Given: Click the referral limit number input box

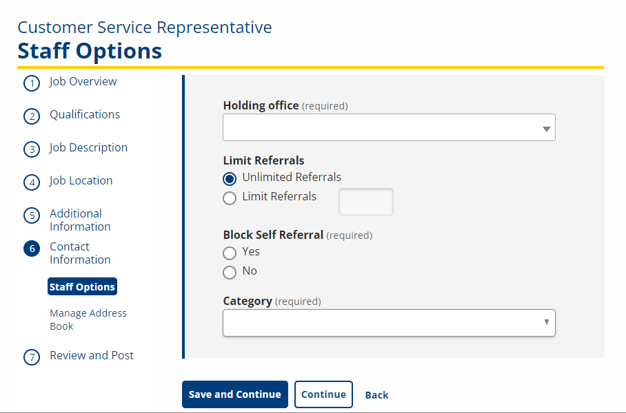Looking at the screenshot, I should 365,202.
